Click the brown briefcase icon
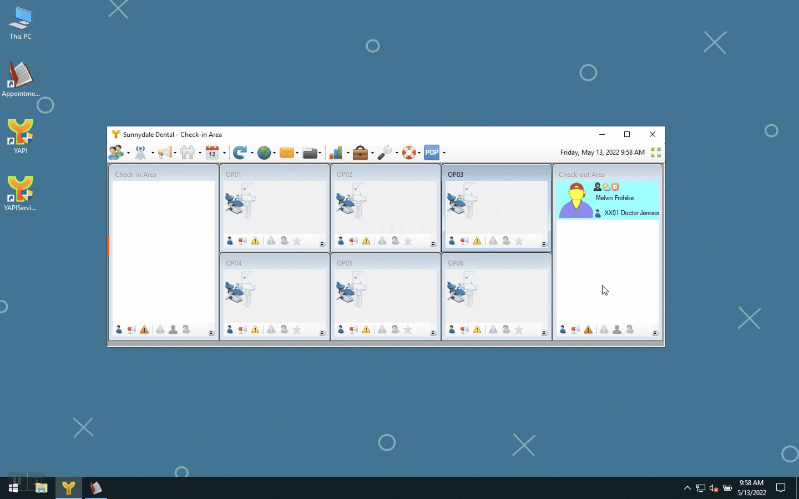The width and height of the screenshot is (799, 499). click(360, 152)
